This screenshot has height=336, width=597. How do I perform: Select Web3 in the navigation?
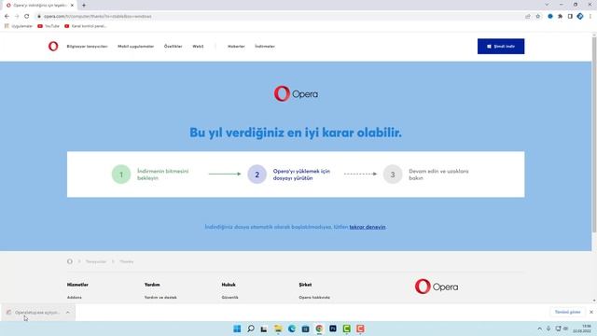click(x=198, y=46)
